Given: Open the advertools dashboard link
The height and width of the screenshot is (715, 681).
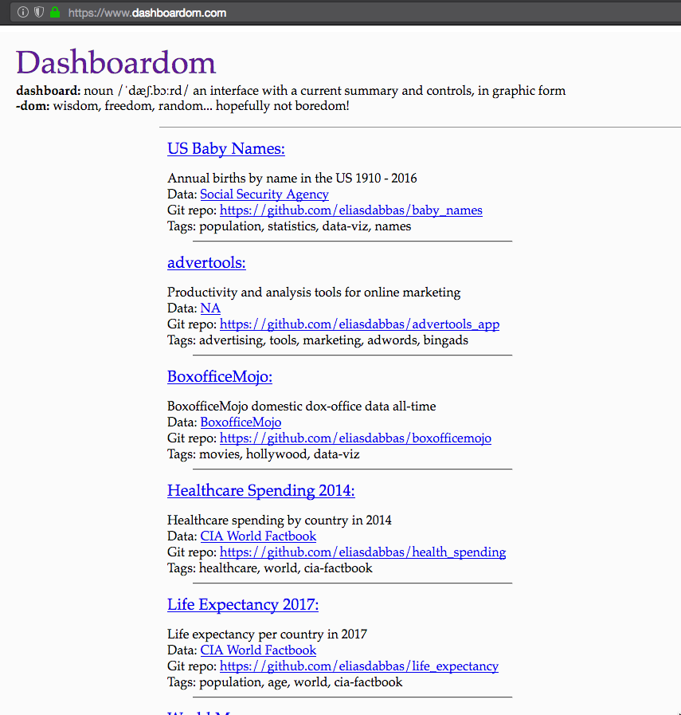Looking at the screenshot, I should pos(206,263).
